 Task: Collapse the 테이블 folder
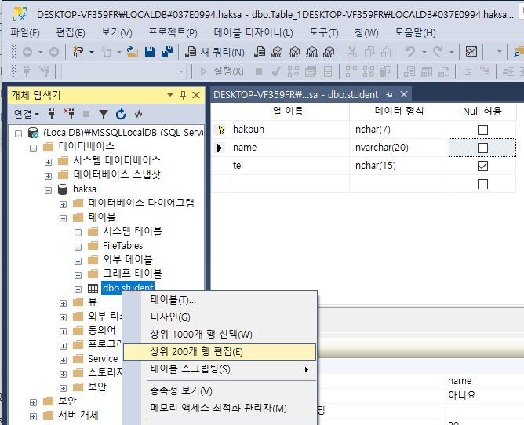click(63, 218)
